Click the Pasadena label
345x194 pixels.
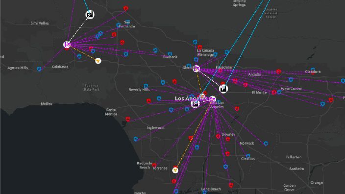[x=224, y=67]
